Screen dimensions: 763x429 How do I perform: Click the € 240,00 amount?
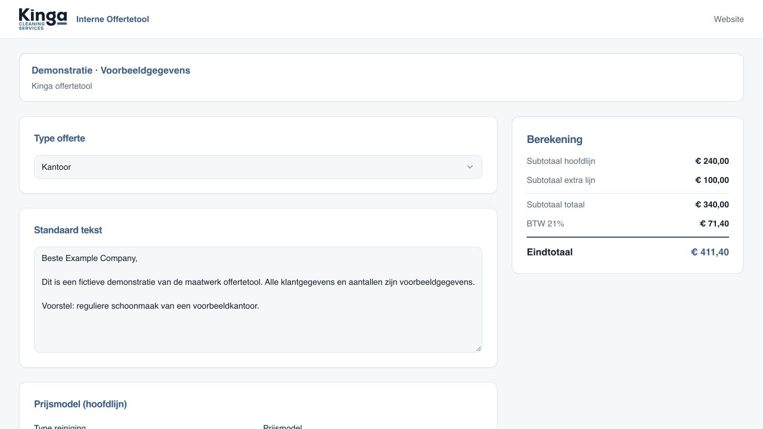pos(712,161)
